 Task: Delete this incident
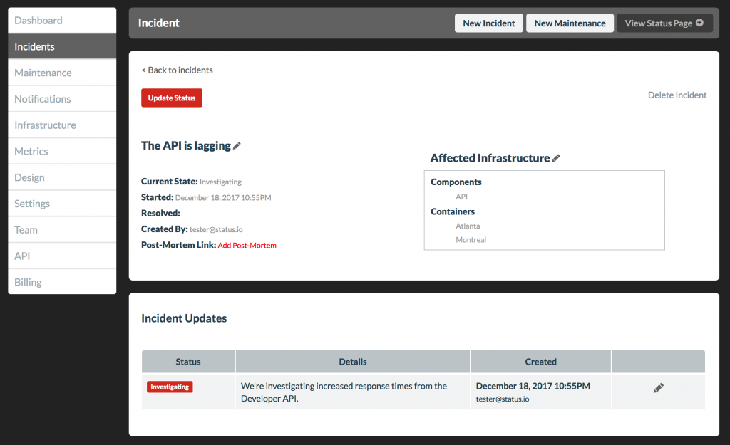pyautogui.click(x=677, y=95)
